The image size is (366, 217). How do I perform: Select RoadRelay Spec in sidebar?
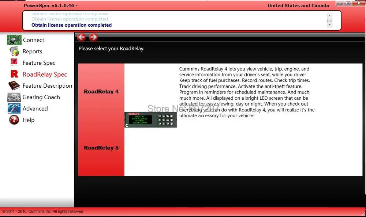pyautogui.click(x=45, y=75)
